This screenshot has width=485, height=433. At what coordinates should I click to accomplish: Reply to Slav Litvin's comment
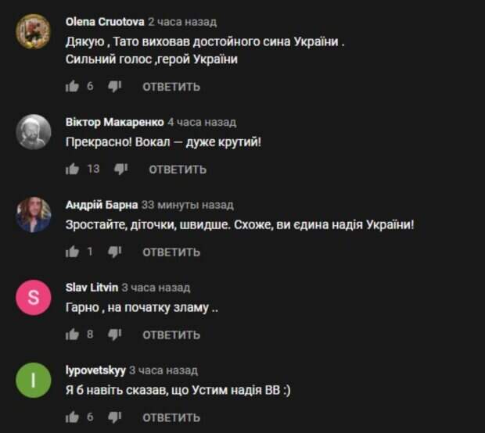pos(171,335)
